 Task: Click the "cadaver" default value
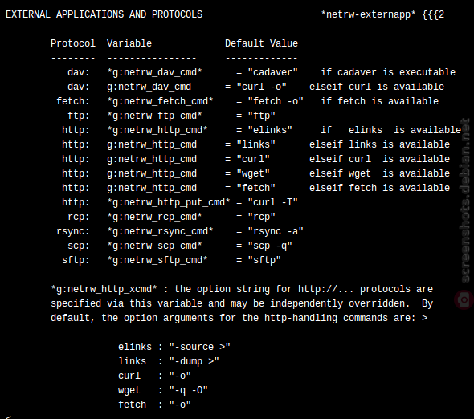(272, 72)
